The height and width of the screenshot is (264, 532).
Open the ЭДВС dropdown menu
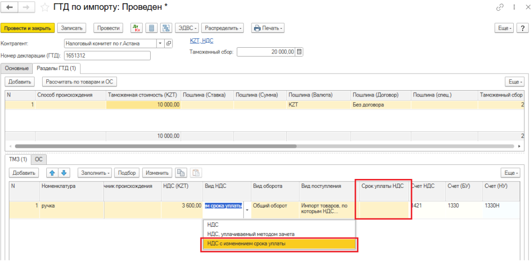point(187,28)
